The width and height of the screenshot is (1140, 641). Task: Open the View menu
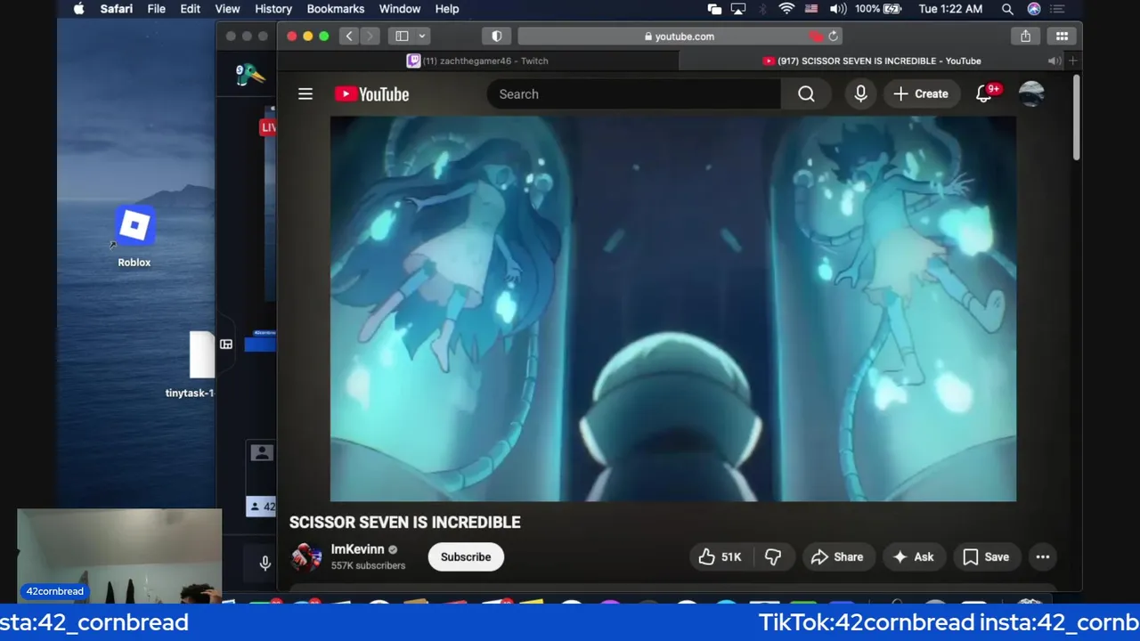coord(227,9)
